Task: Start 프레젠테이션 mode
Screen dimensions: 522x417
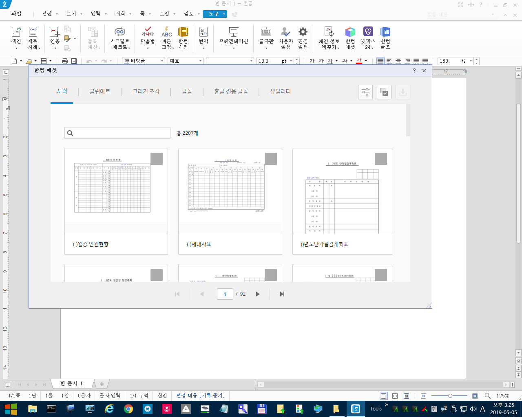Action: [x=234, y=38]
